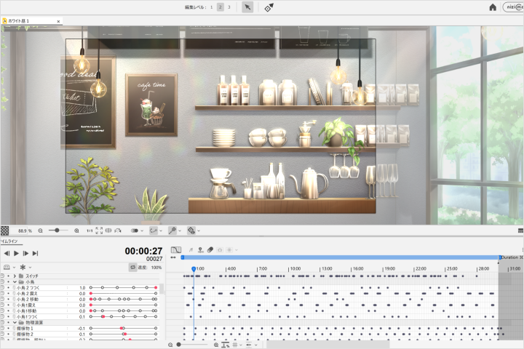The width and height of the screenshot is (524, 349).
Task: Play the animation
Action: pos(16,254)
